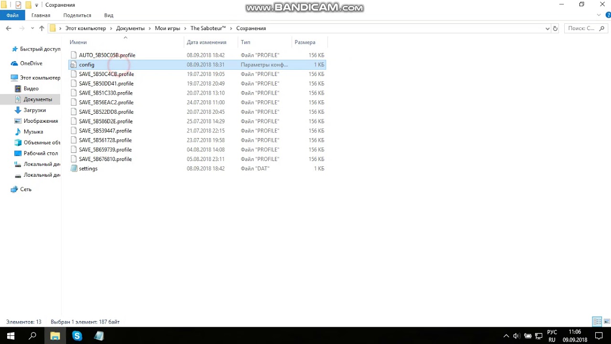The image size is (611, 344).
Task: Select file SAVE_5B659739.profile
Action: pos(105,150)
